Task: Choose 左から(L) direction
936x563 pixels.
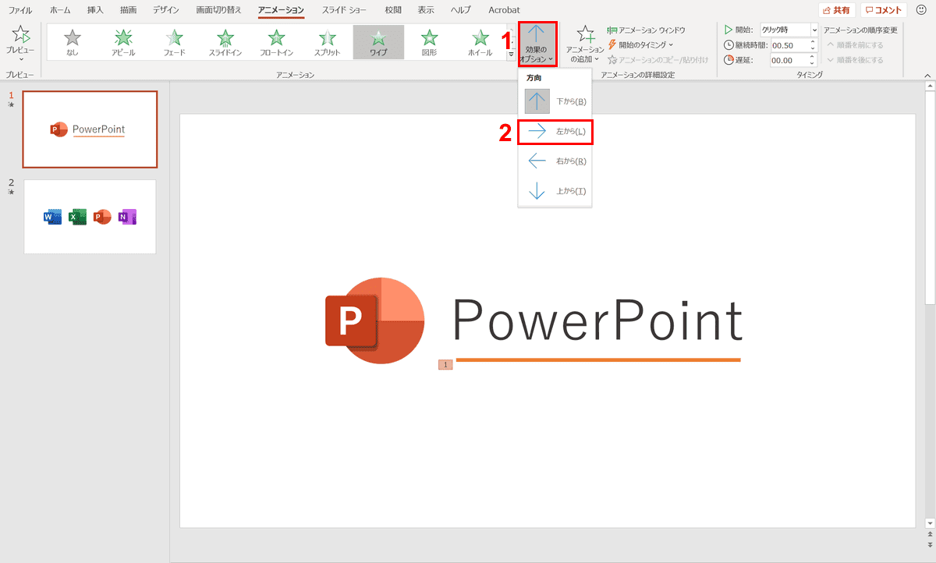Action: 555,132
